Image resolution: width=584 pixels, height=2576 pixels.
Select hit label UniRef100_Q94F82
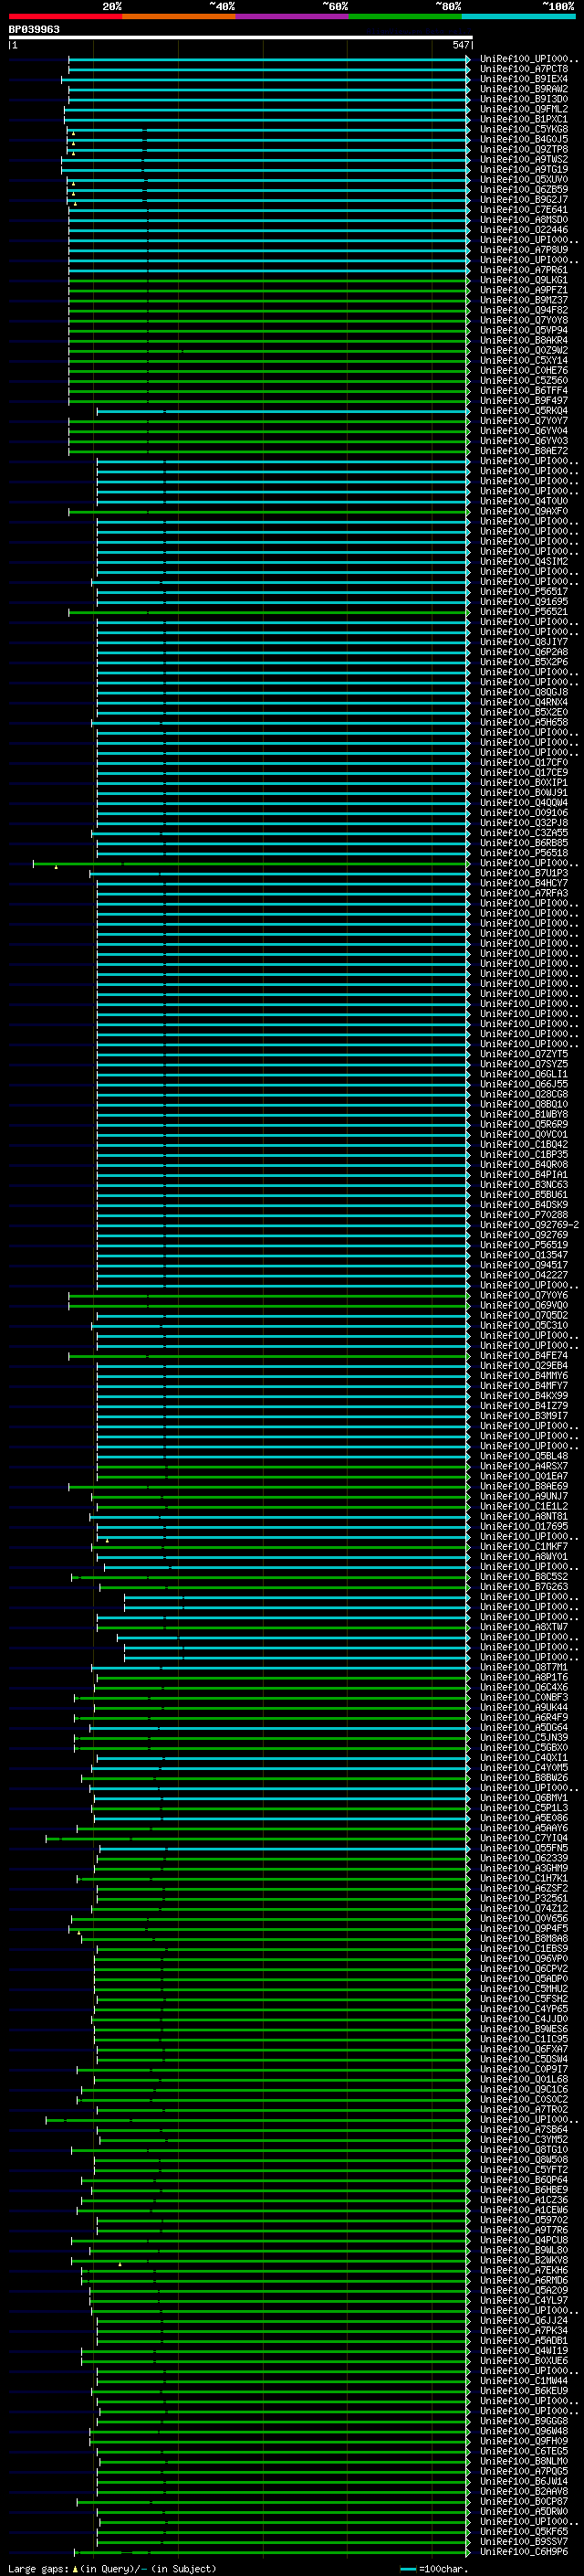point(524,310)
